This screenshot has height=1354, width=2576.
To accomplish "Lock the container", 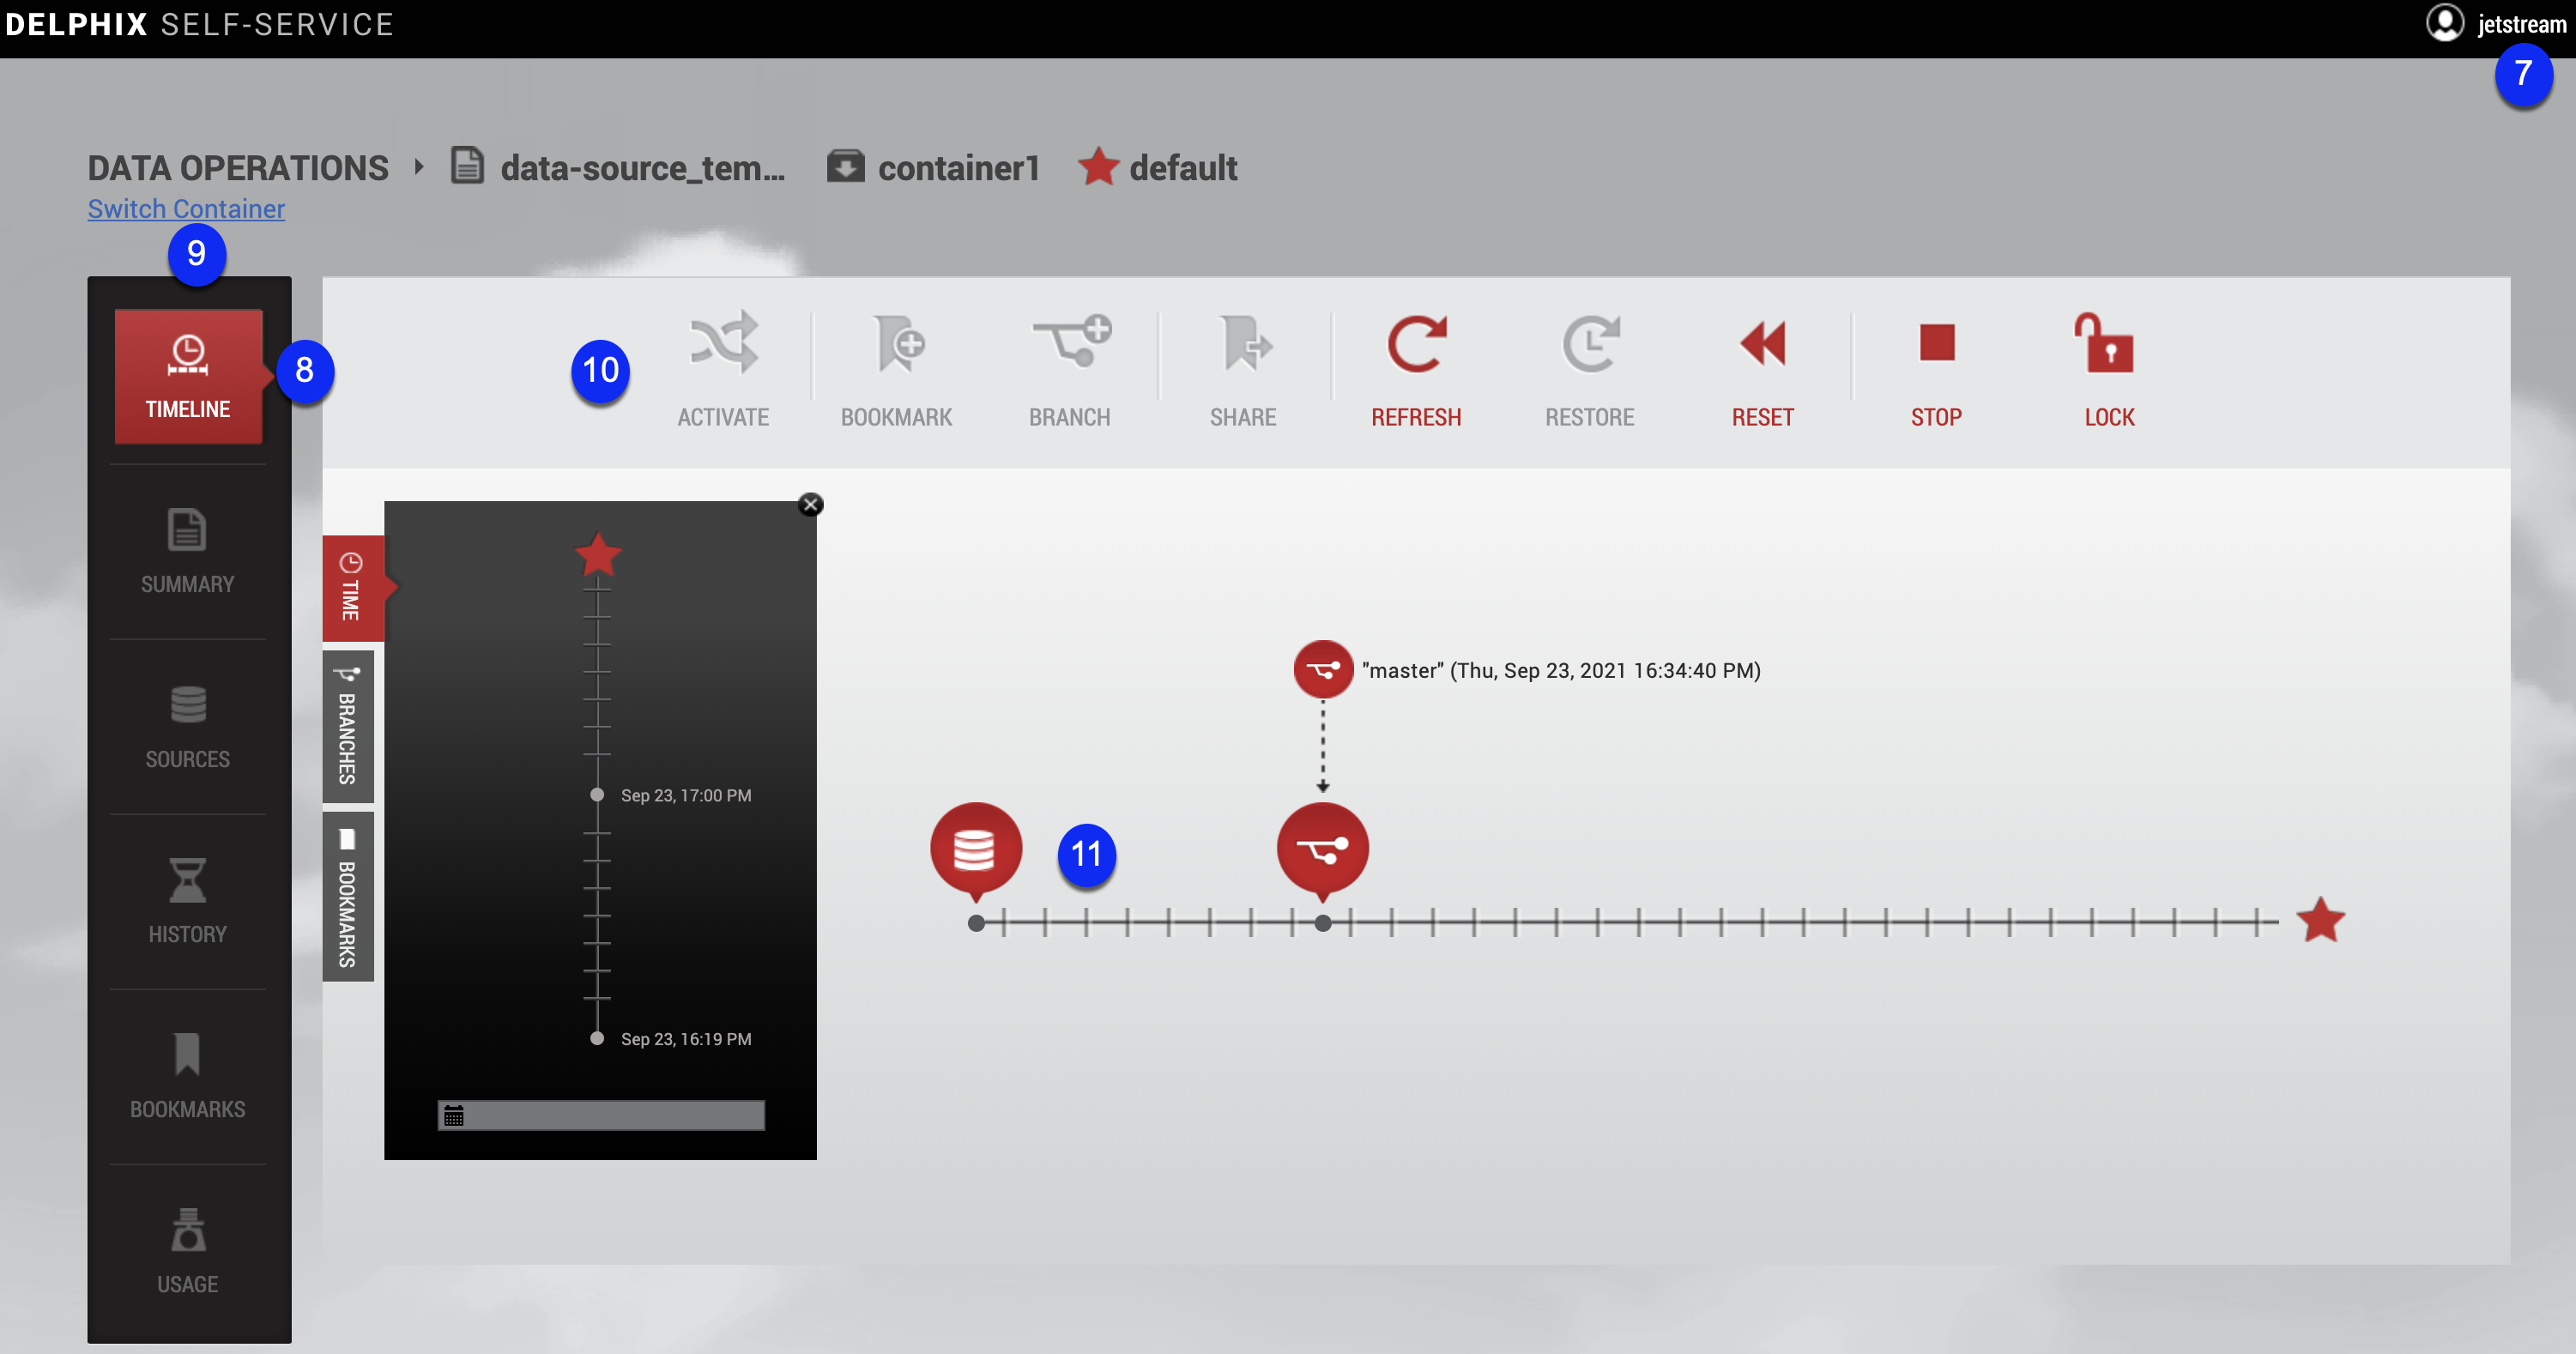I will coord(2109,345).
